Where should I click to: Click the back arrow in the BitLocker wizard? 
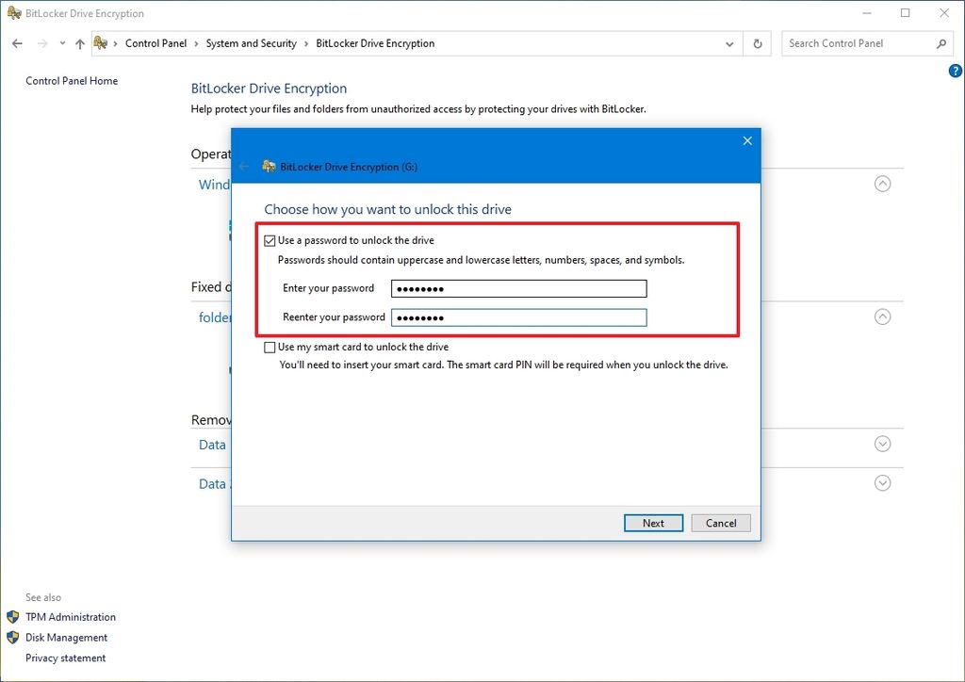click(244, 167)
